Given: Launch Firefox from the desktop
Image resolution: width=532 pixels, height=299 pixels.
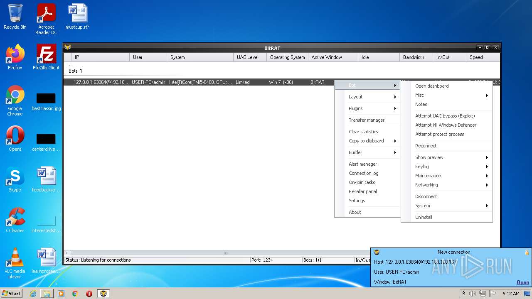Looking at the screenshot, I should click(15, 57).
